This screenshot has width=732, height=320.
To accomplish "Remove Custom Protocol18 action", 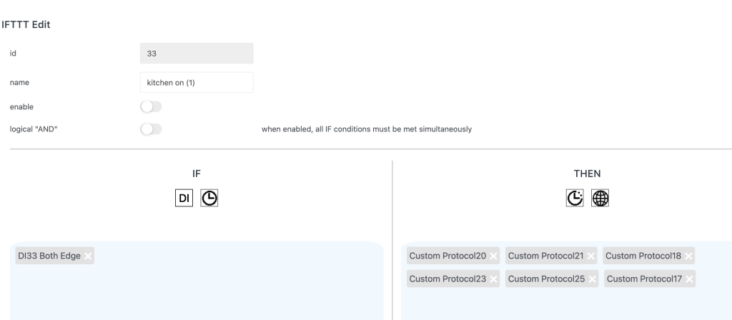I will pos(688,256).
